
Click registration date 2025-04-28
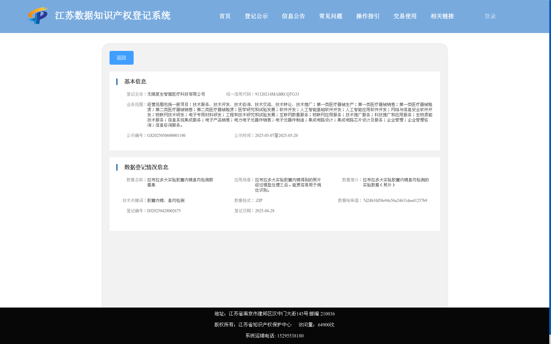(264, 211)
